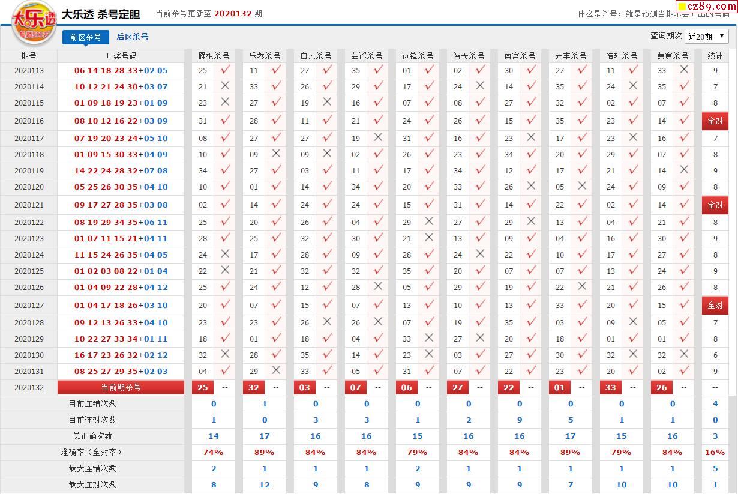
Task: Click 南宫's current kill number 22 badge
Action: point(509,388)
